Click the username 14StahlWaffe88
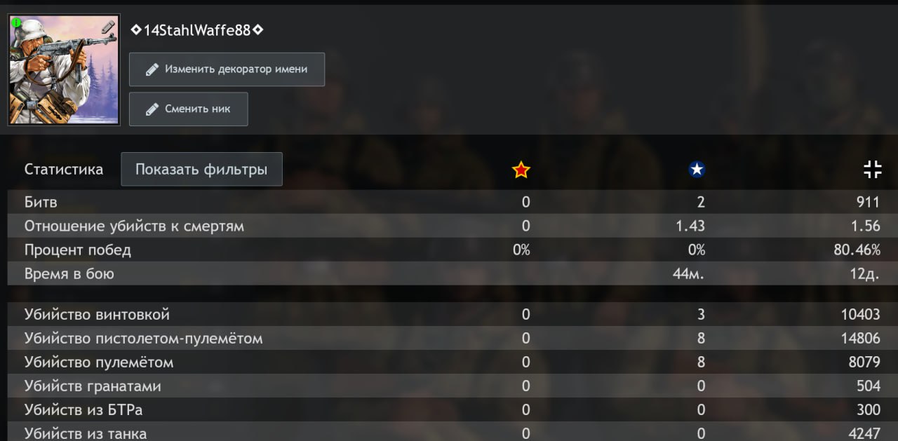Image resolution: width=898 pixels, height=441 pixels. tap(197, 30)
